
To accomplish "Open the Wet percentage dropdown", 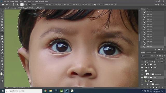I will [53, 5].
